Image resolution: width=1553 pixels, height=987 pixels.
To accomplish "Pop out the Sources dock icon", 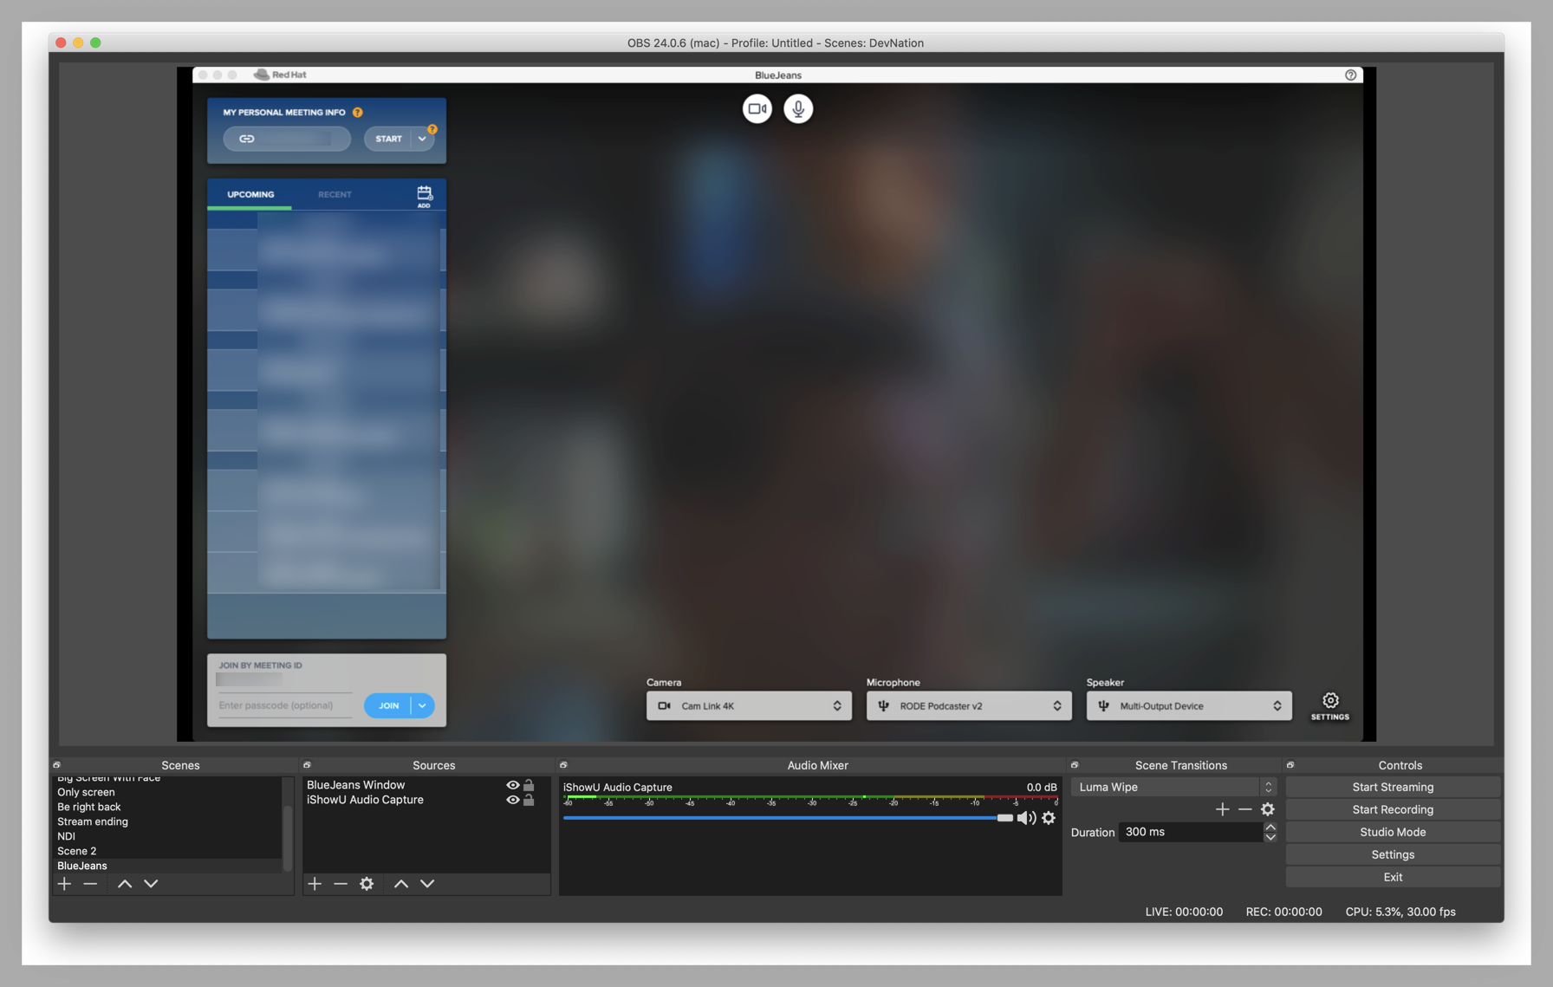I will 307,765.
